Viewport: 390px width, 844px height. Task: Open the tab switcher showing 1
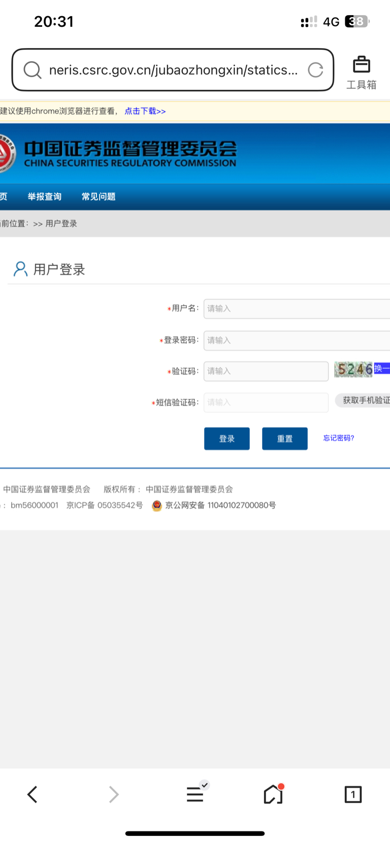[x=353, y=794]
